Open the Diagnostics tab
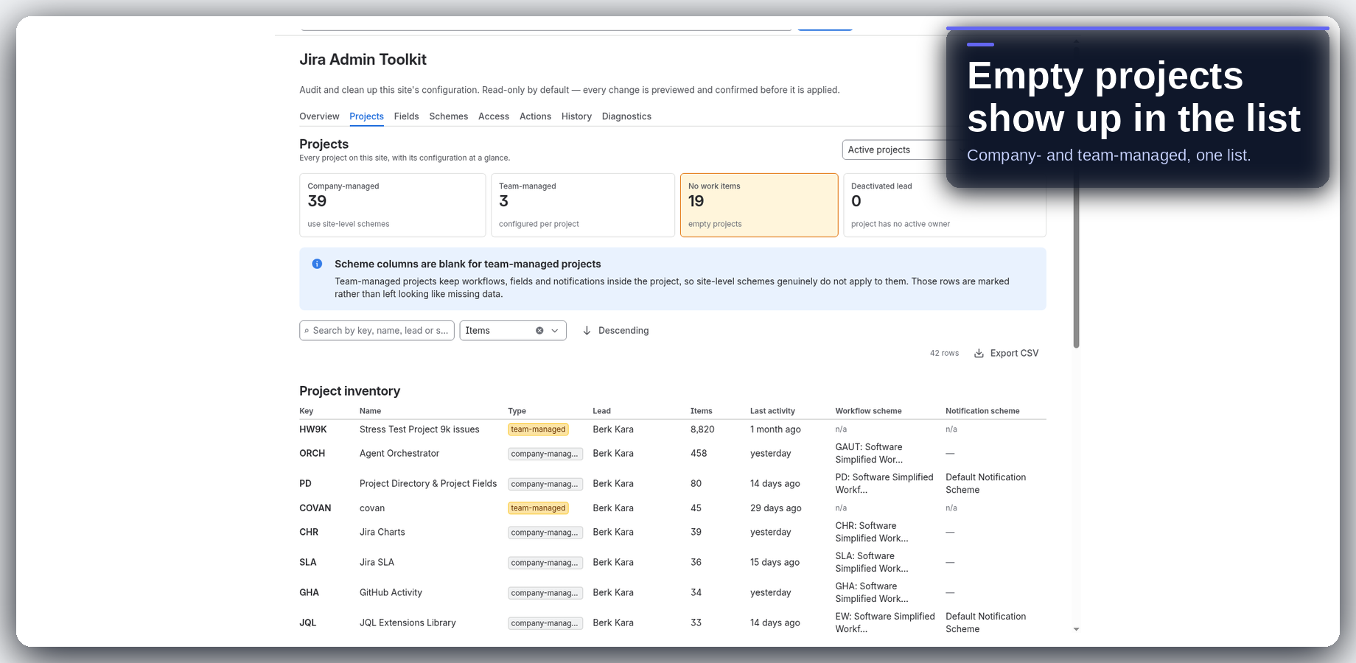Viewport: 1356px width, 663px height. pos(626,116)
